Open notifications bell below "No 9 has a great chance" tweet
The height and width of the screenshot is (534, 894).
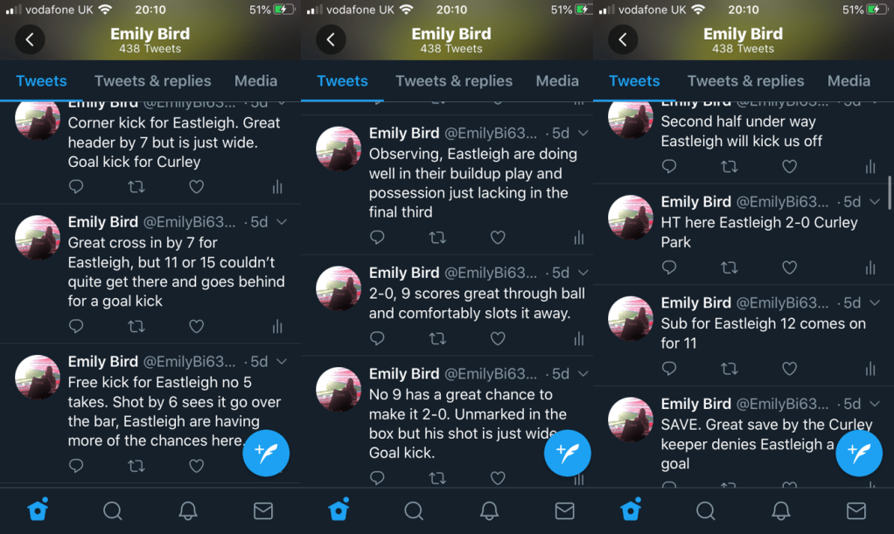pos(490,510)
